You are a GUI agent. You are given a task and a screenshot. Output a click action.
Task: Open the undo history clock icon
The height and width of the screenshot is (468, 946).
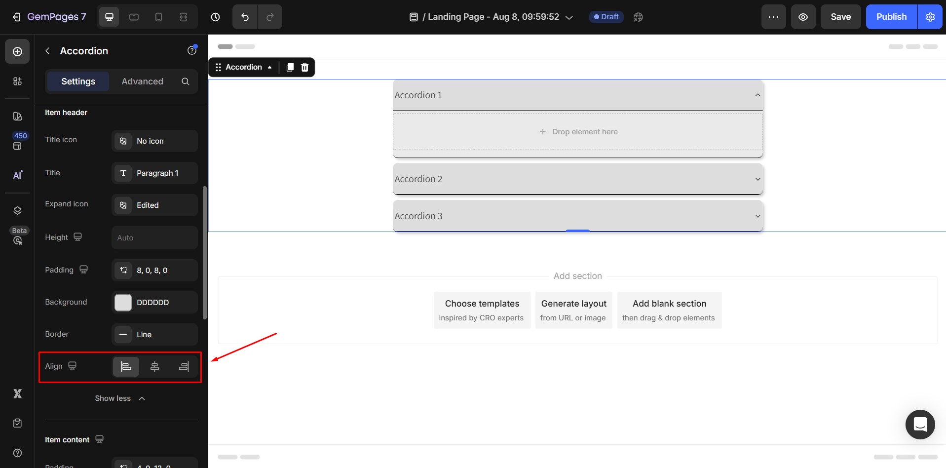point(215,16)
